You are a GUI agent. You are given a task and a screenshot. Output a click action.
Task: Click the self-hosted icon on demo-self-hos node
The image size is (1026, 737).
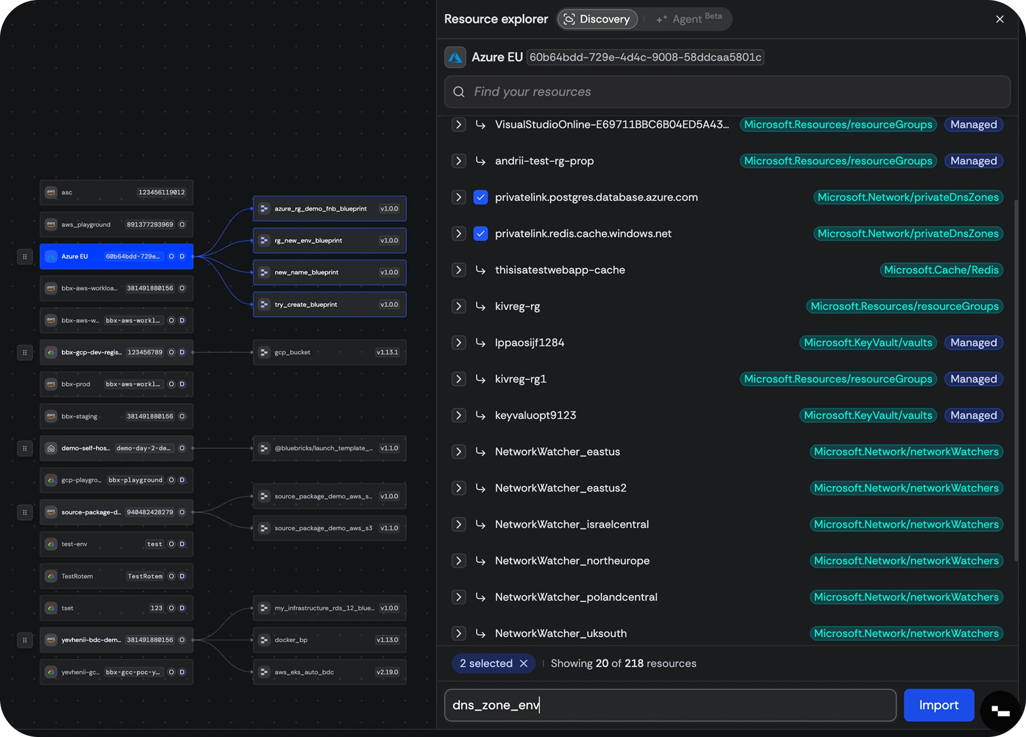51,449
